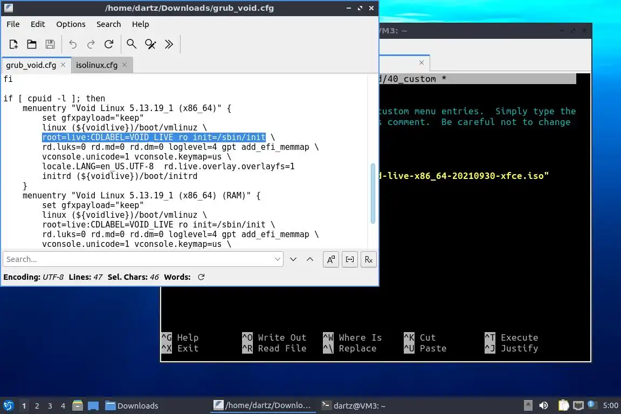
Task: Click the first menuentry Void Linux line
Action: [x=127, y=108]
